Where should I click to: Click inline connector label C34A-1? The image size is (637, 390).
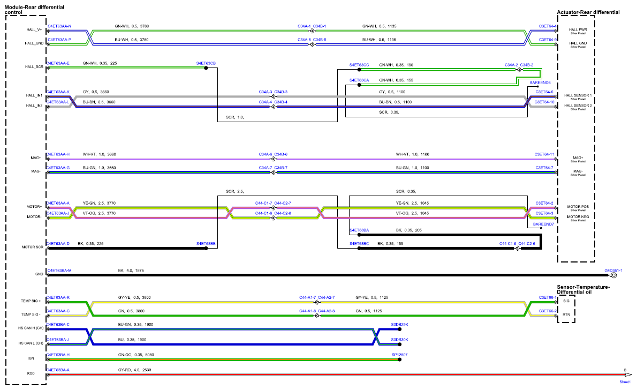pos(304,26)
